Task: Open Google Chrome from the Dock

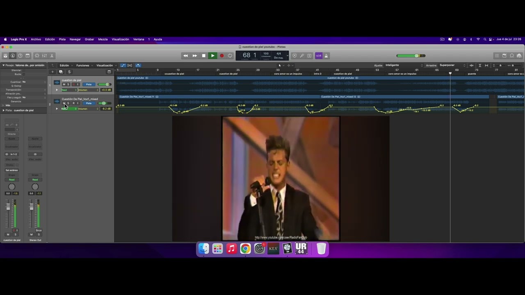Action: (245, 248)
